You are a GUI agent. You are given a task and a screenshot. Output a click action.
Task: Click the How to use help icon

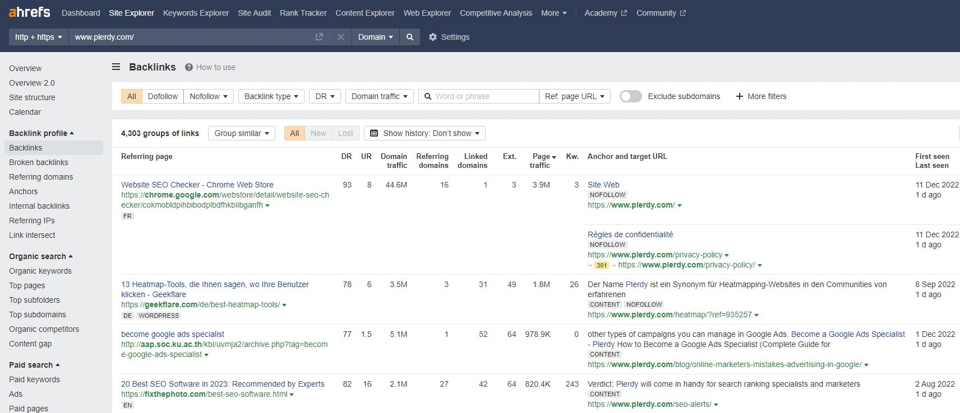(x=189, y=67)
